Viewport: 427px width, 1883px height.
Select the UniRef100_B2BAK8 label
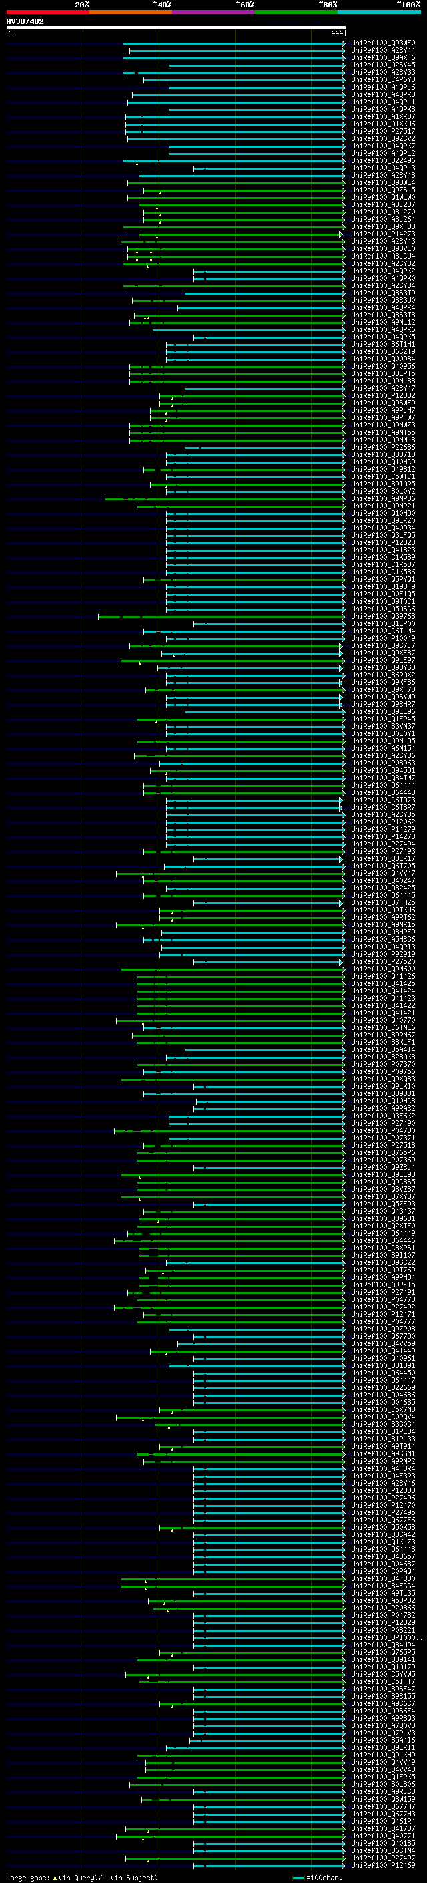[382, 1056]
